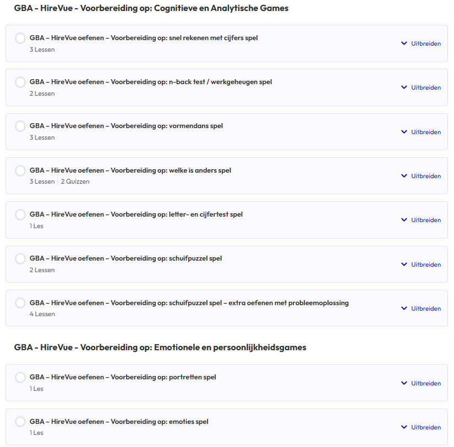Click the completion circle for the first schuifpuzzel spel row
The height and width of the screenshot is (447, 454).
20,258
